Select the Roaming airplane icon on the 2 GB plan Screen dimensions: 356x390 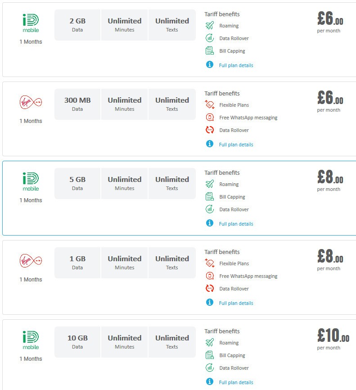tap(210, 26)
